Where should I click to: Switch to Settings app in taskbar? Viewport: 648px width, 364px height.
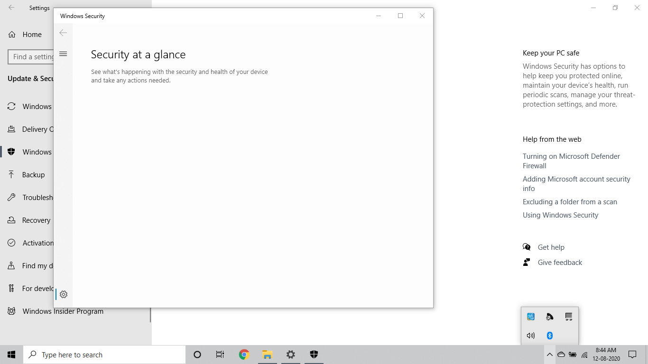pyautogui.click(x=290, y=355)
